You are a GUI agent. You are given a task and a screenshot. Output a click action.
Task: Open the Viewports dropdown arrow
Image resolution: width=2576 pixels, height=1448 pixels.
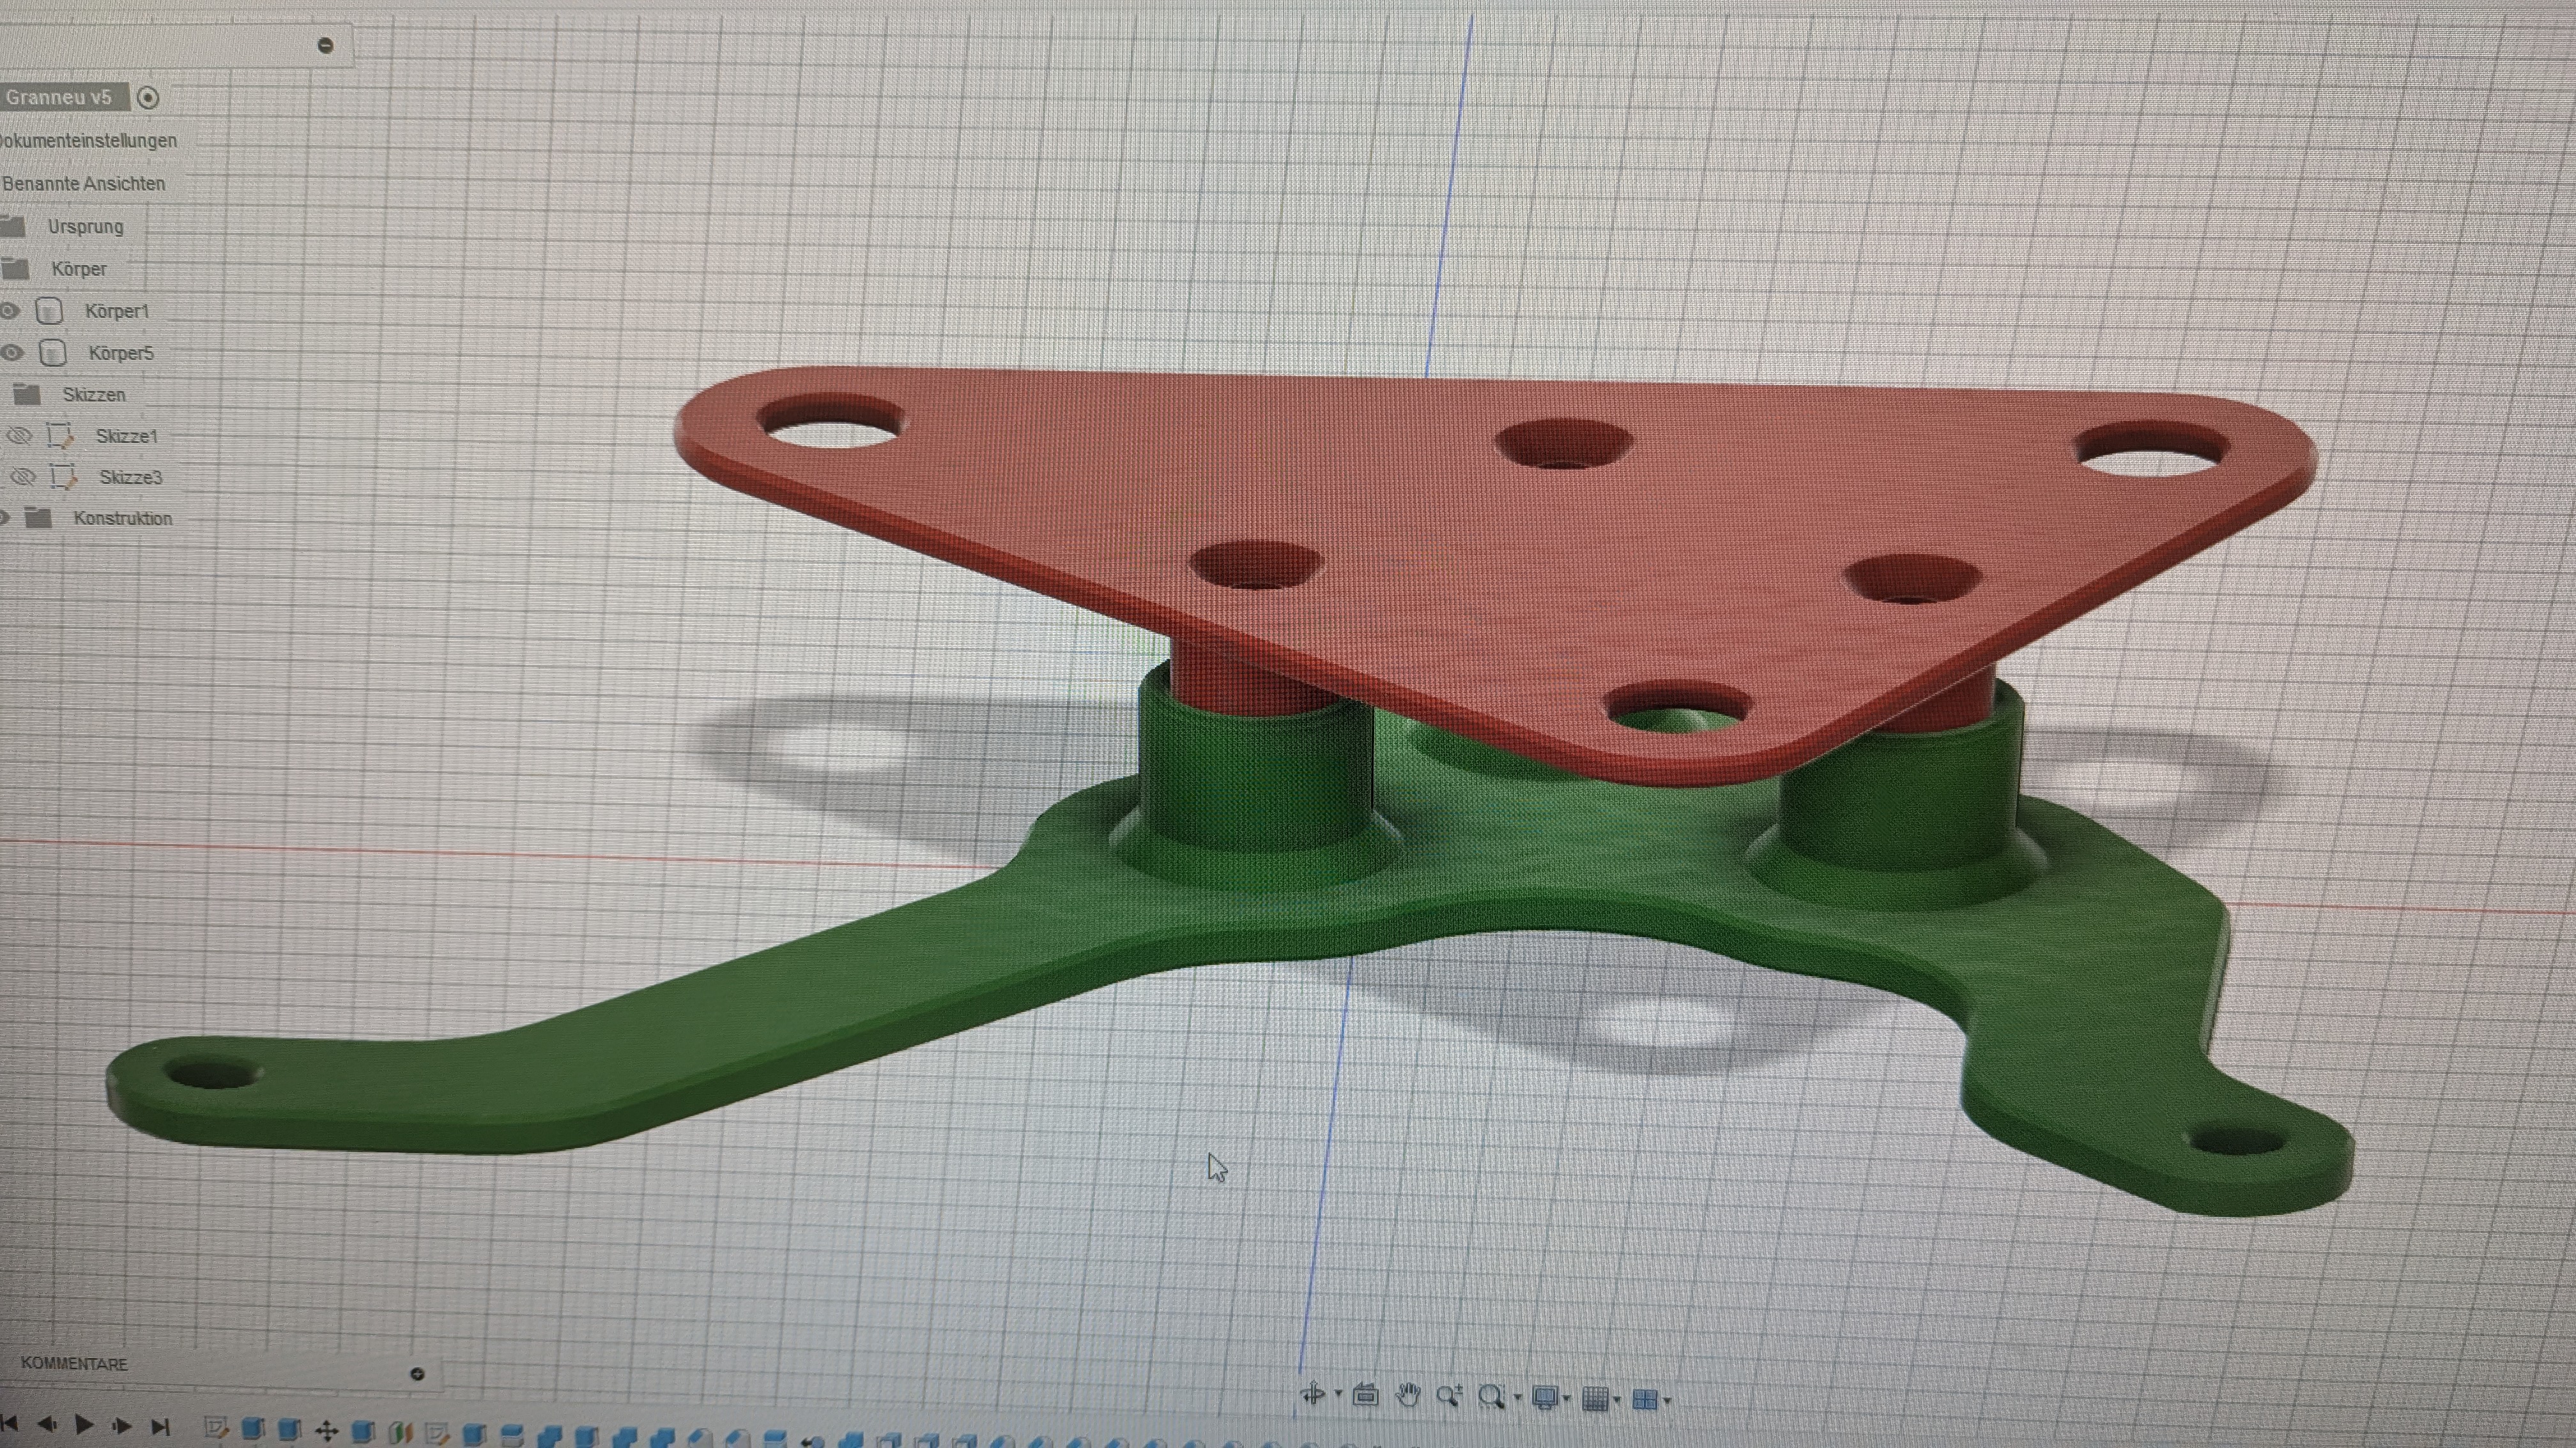click(1667, 1401)
